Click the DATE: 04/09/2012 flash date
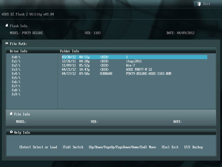This screenshot has height=167, width=222. point(180,33)
